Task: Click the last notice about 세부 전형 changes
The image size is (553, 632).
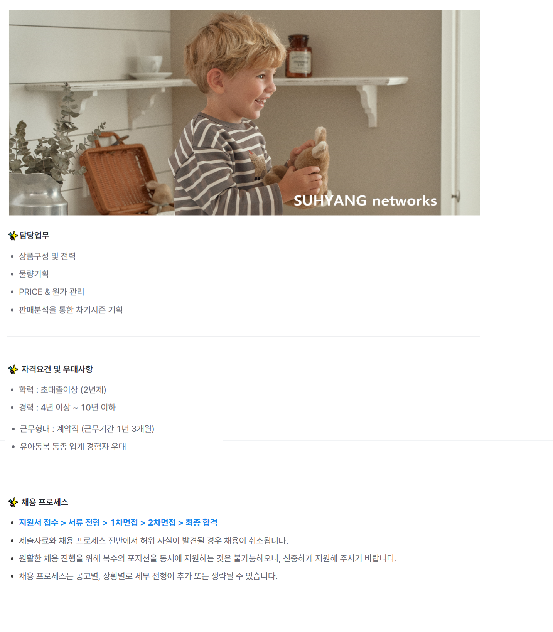Action: click(x=148, y=576)
